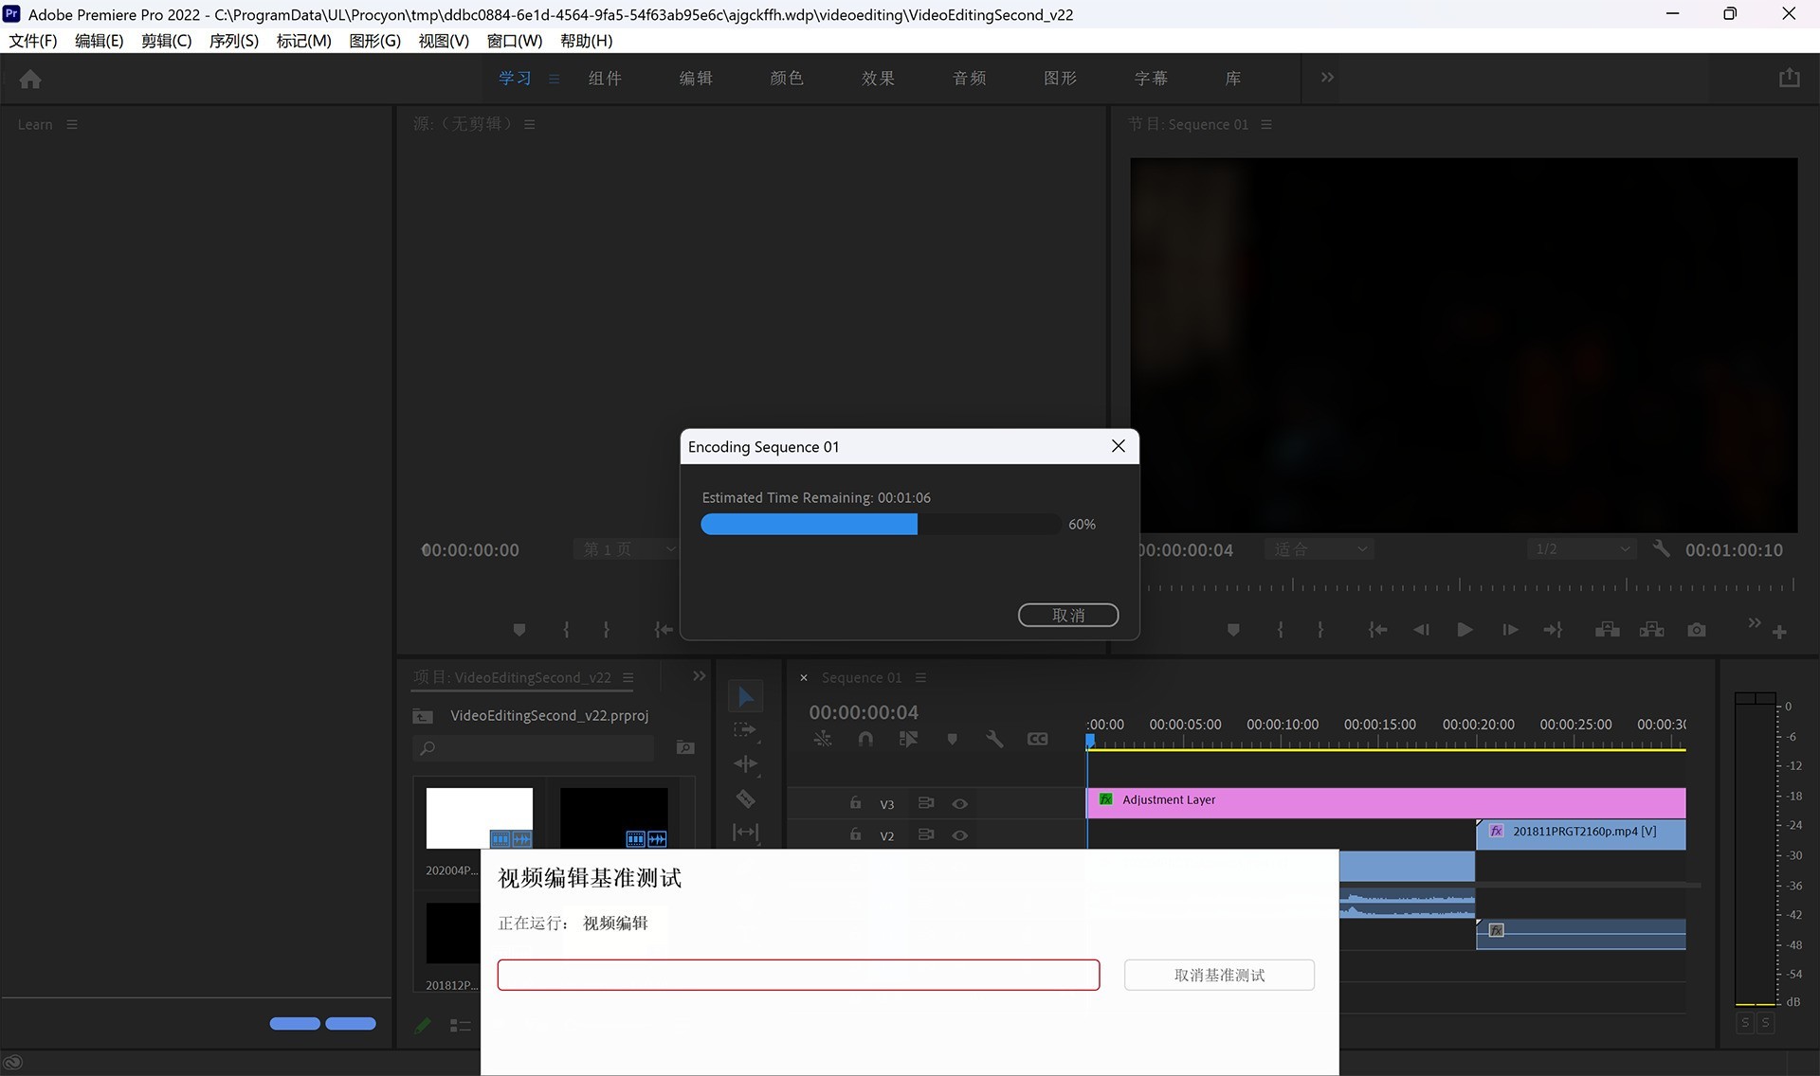The height and width of the screenshot is (1076, 1820).
Task: Click 取消 in Encoding dialog
Action: [1068, 616]
